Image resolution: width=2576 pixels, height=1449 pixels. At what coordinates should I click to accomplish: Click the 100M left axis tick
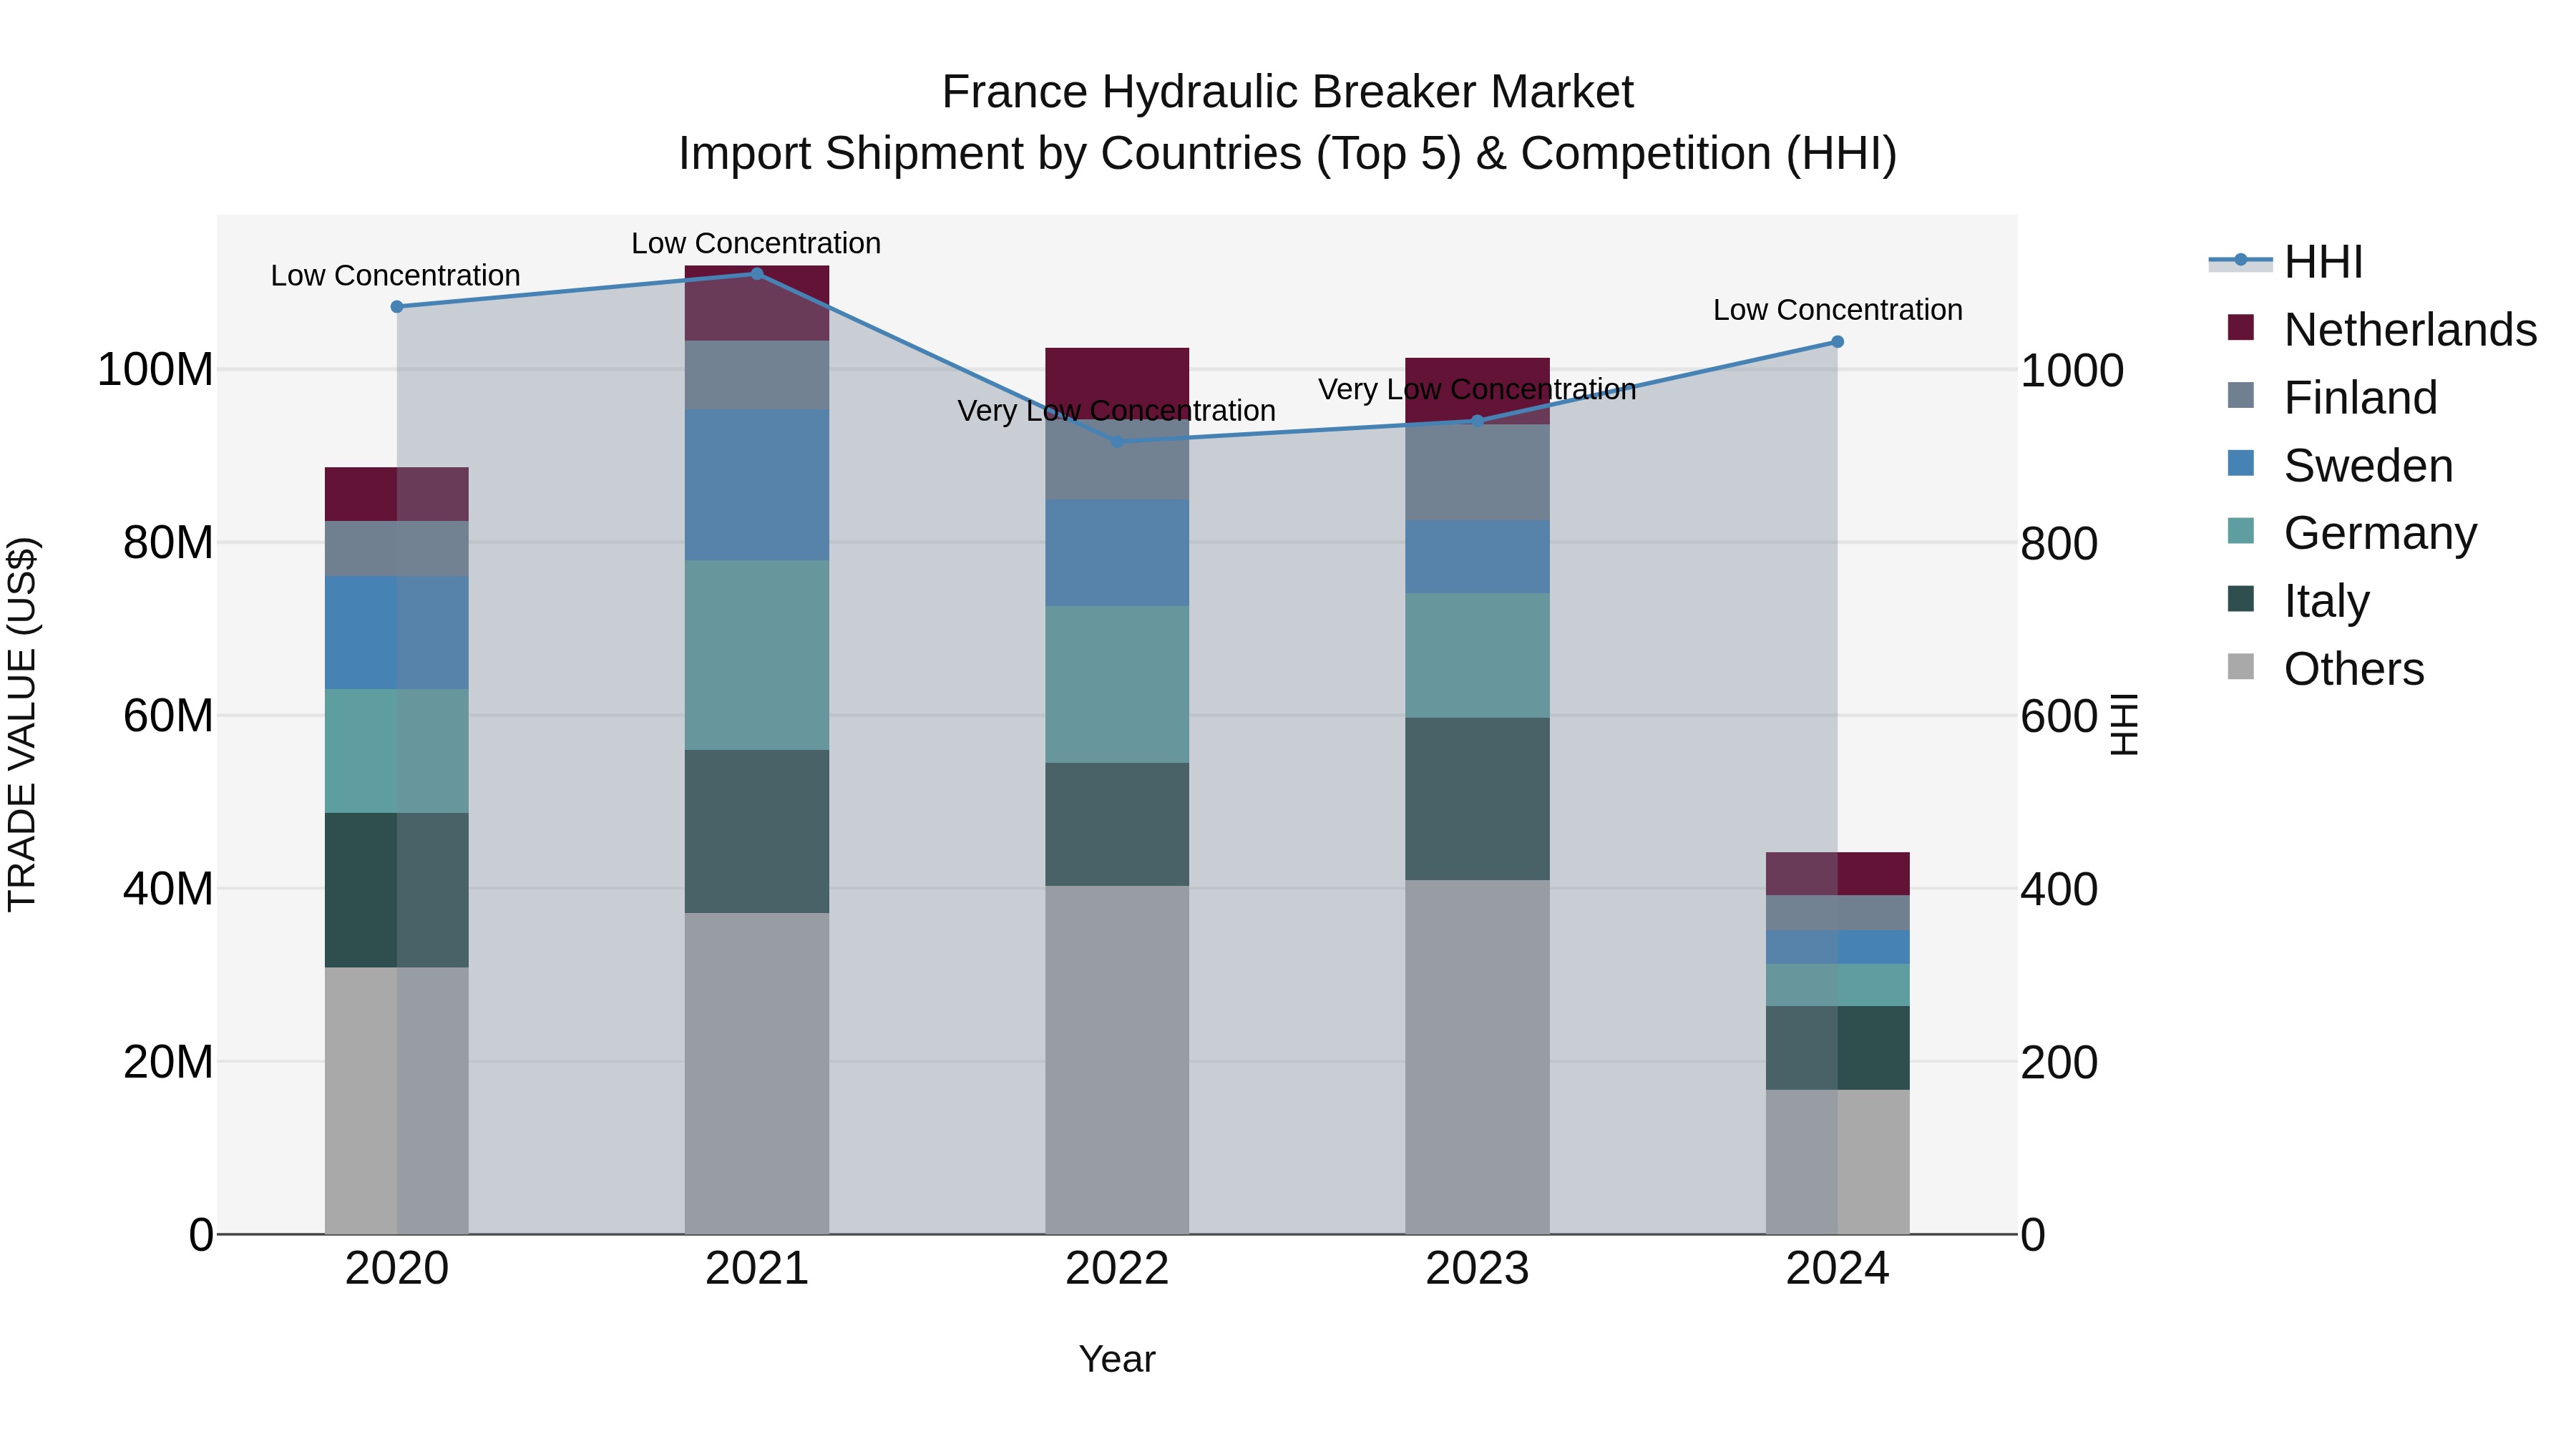155,370
